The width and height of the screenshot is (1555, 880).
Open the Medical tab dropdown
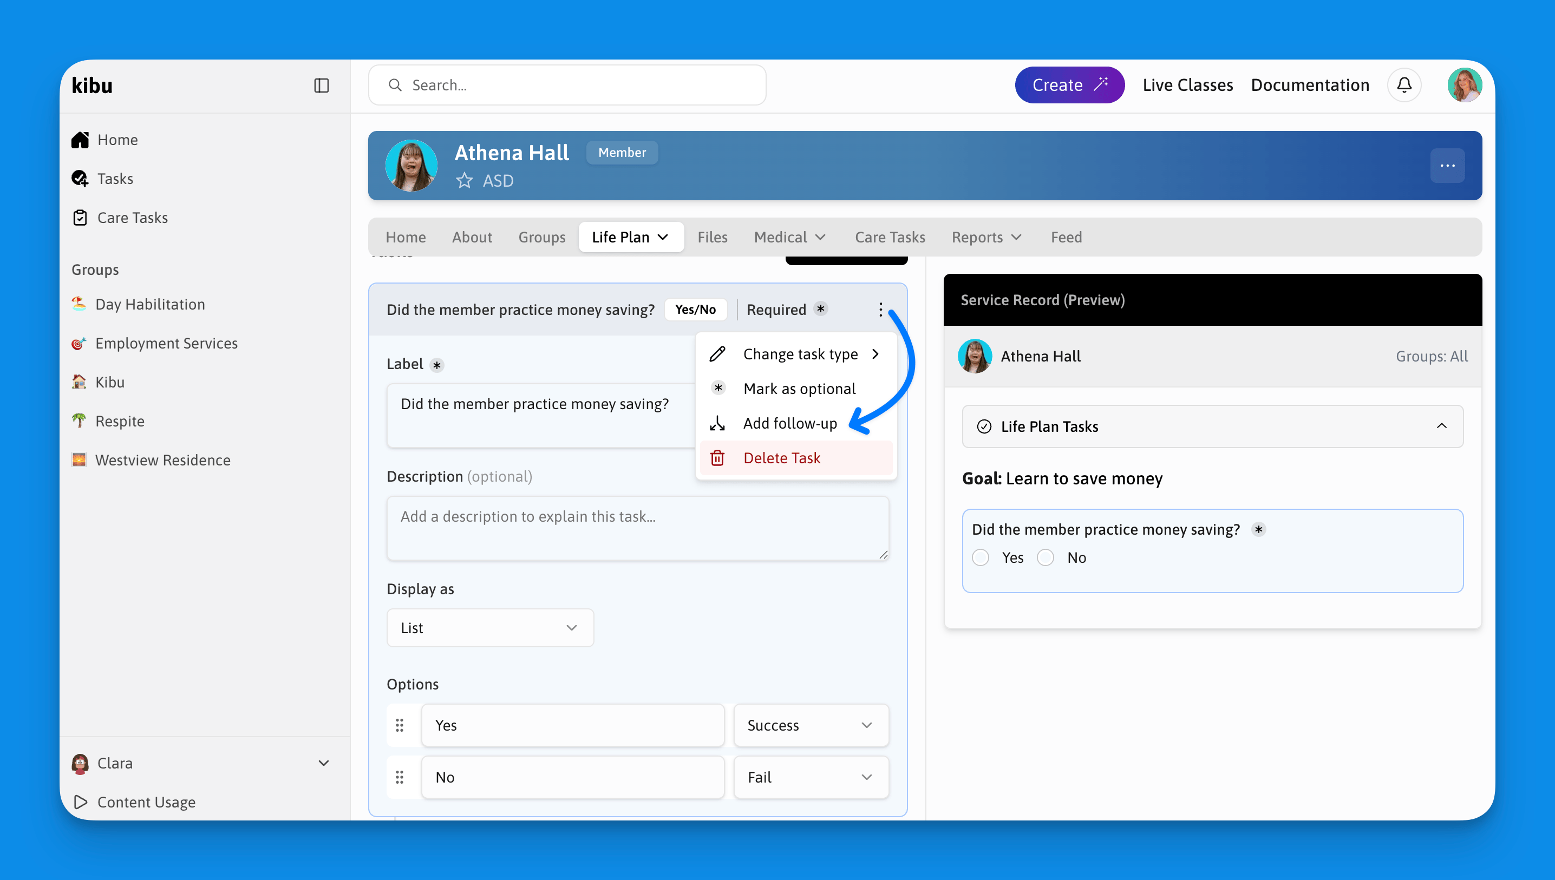pyautogui.click(x=790, y=237)
